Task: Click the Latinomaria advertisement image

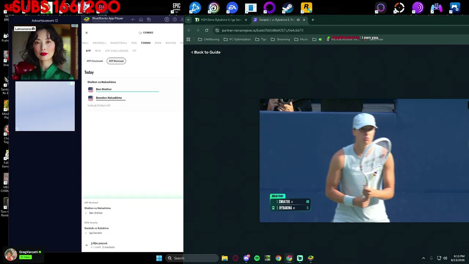Action: pyautogui.click(x=45, y=52)
